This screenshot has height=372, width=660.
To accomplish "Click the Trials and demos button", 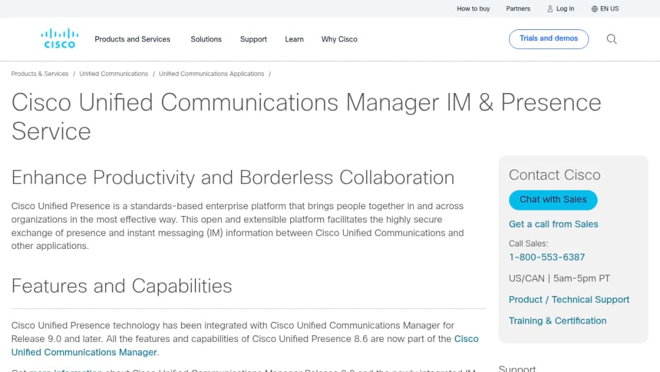I will tap(548, 39).
